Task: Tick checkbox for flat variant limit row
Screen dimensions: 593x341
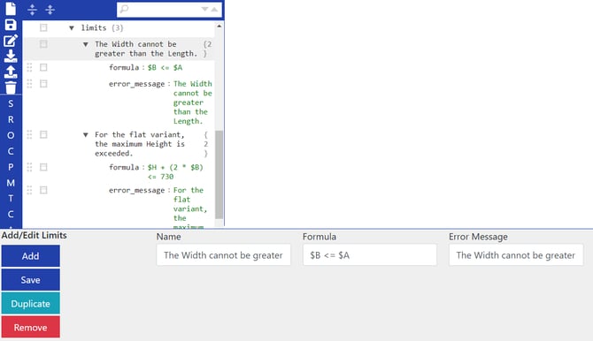Action: pyautogui.click(x=43, y=134)
